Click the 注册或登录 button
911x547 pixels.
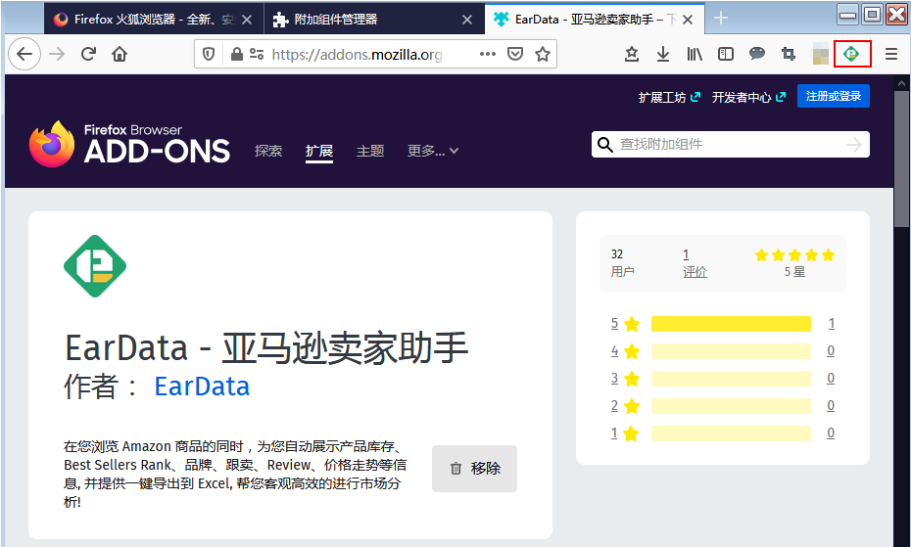(x=834, y=96)
